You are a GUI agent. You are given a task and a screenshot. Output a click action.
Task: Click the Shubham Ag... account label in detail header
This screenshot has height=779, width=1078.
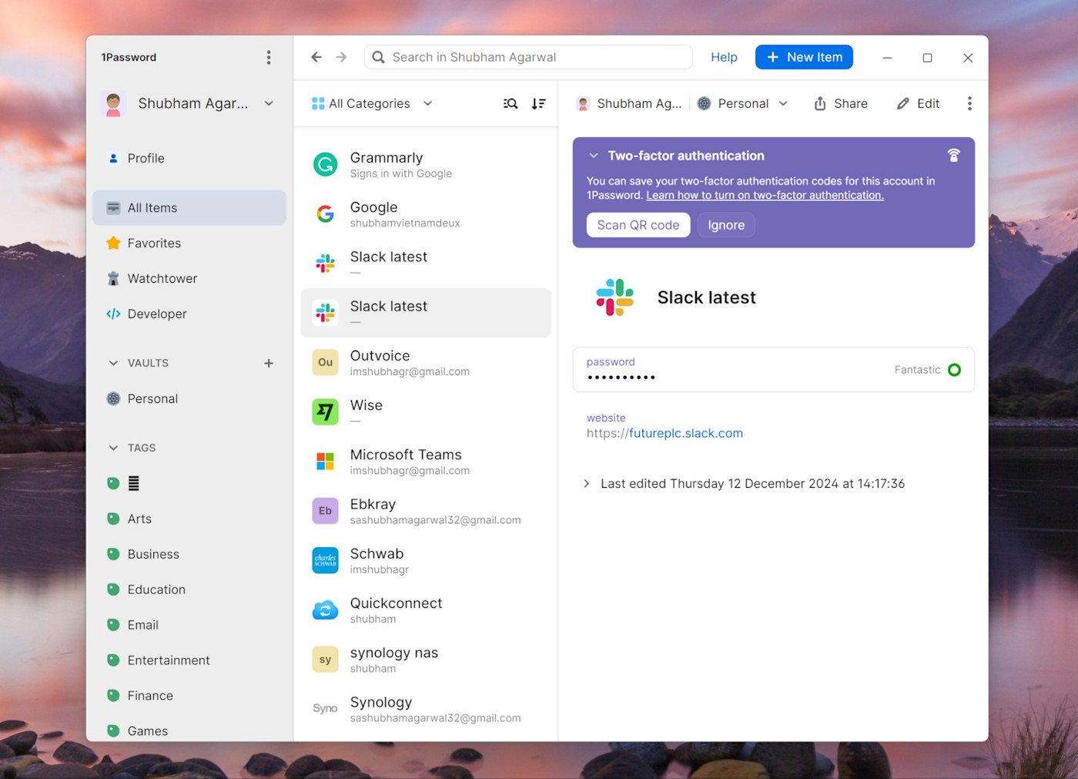(629, 103)
